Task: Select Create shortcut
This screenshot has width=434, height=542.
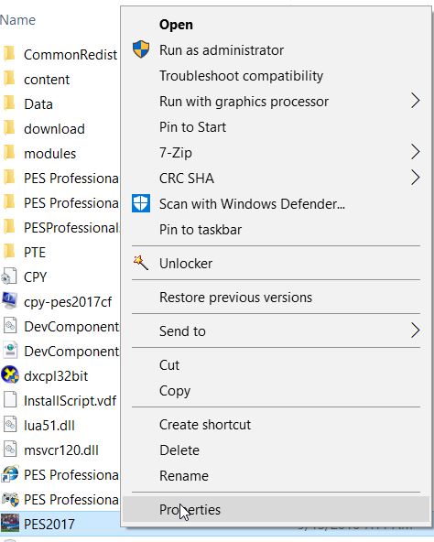Action: [x=276, y=425]
